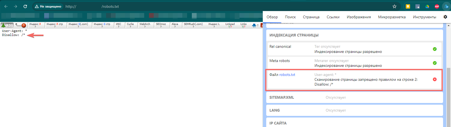Click the Links parameter in the RDS bar

244,25
